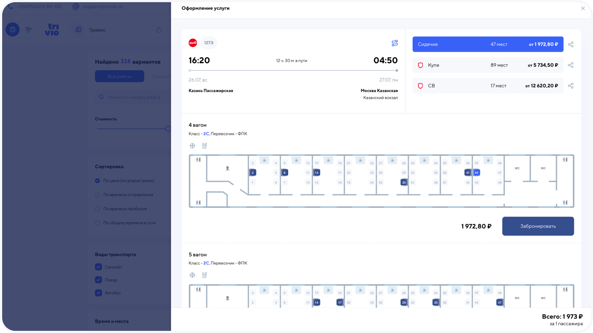This screenshot has height=333, width=593.
Task: Uncheck the Самолёт transport checkbox
Action: pyautogui.click(x=99, y=267)
